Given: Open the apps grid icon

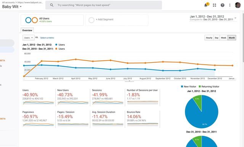Looking at the screenshot, I should (x=214, y=5).
